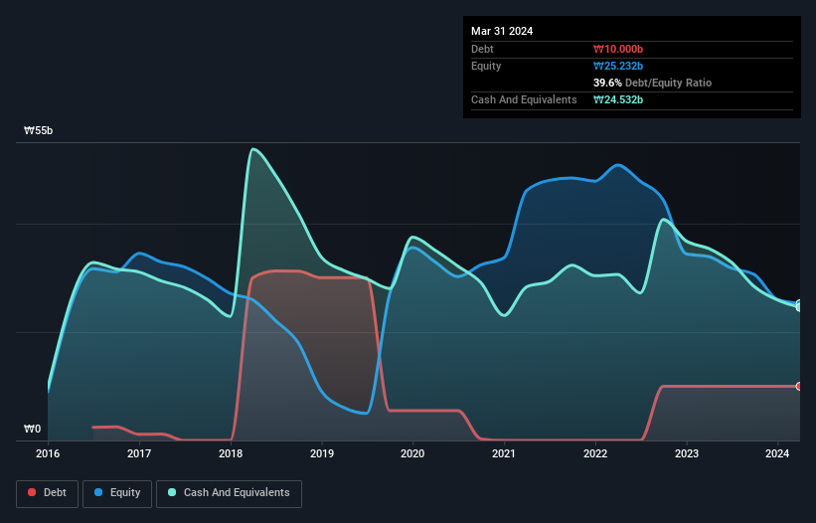Click the ₩0 y-axis label
This screenshot has width=816, height=523.
click(32, 429)
